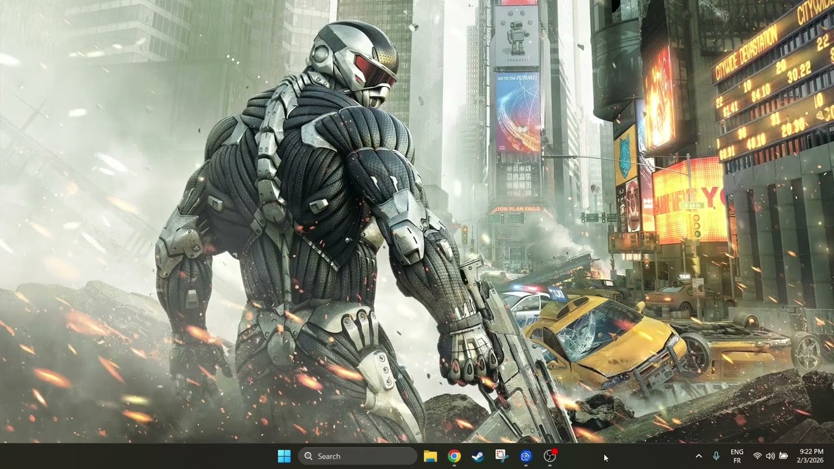
Task: Open the clock showing 9:22 PM
Action: pos(810,457)
